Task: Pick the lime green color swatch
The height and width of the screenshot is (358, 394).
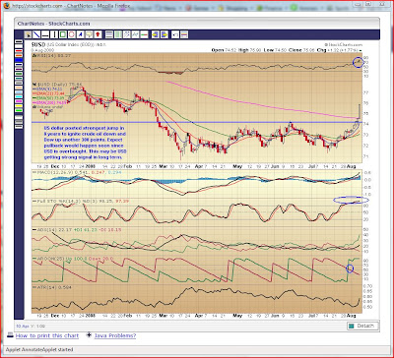Action: pyautogui.click(x=19, y=110)
